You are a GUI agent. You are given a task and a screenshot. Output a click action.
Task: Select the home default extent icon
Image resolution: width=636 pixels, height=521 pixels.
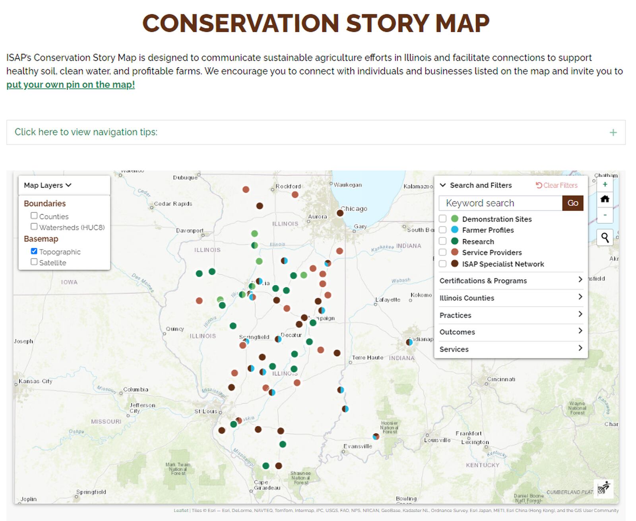point(605,199)
